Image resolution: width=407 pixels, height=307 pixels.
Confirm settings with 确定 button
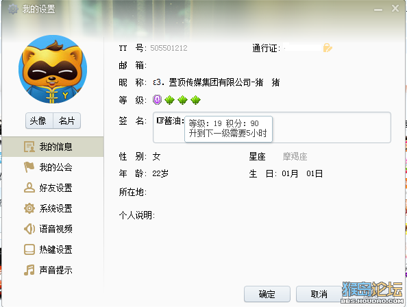click(267, 294)
